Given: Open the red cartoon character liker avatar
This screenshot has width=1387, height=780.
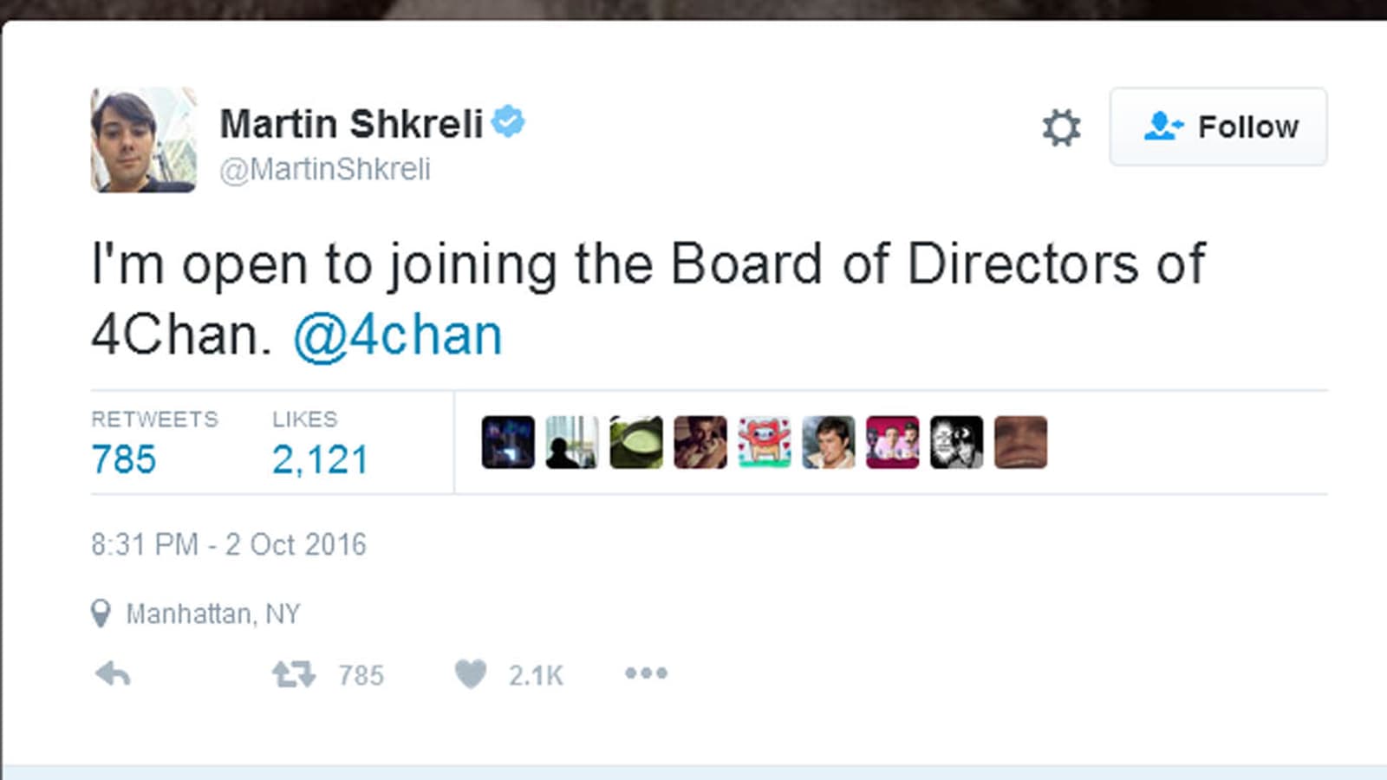Looking at the screenshot, I should coord(765,442).
